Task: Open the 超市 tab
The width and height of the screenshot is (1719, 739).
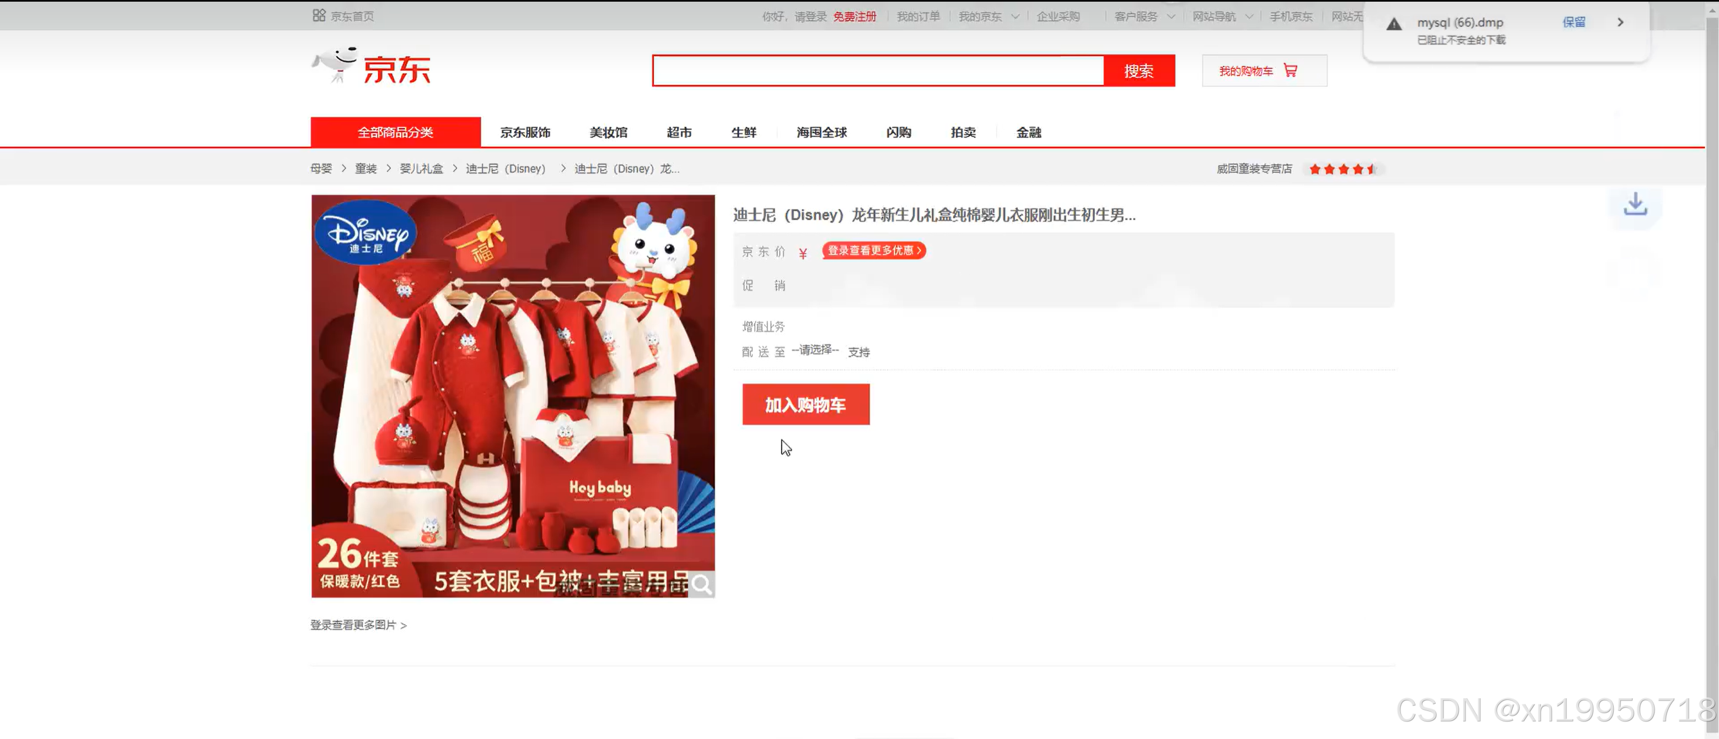Action: click(679, 133)
